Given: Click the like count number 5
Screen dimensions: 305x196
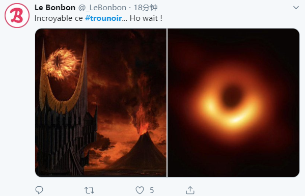Looking at the screenshot, I should [x=152, y=190].
